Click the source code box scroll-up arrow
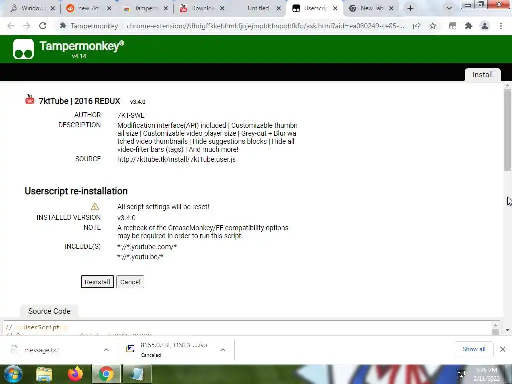This screenshot has width=512, height=384. tap(495, 325)
